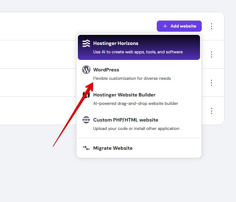
Task: Click the www globe icon
Action: pyautogui.click(x=86, y=120)
